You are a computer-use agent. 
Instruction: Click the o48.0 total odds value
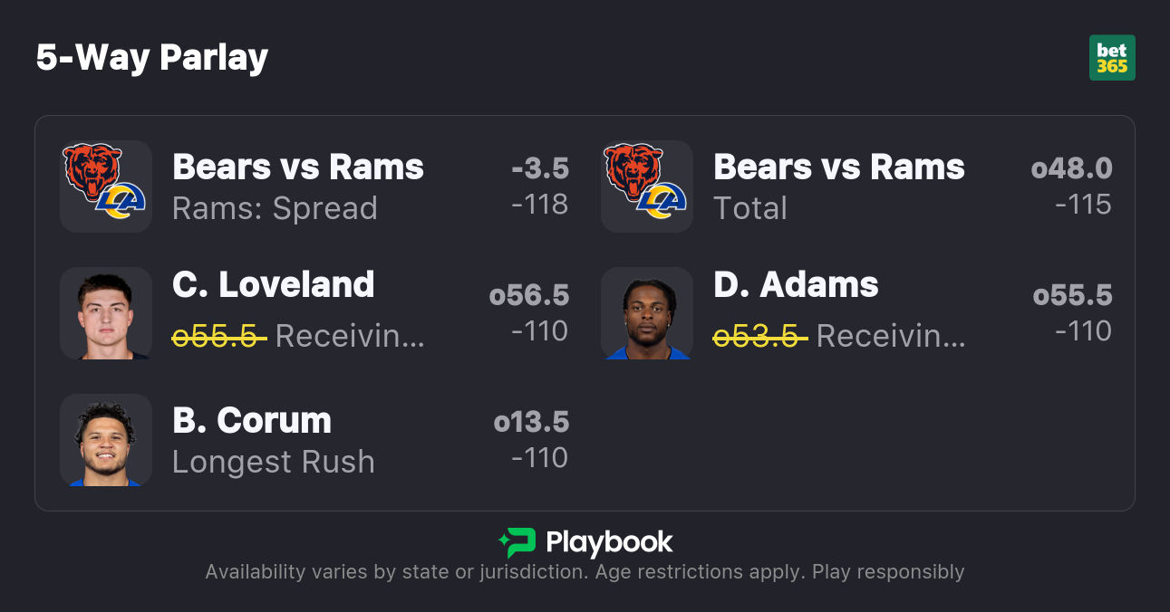[x=1071, y=168]
